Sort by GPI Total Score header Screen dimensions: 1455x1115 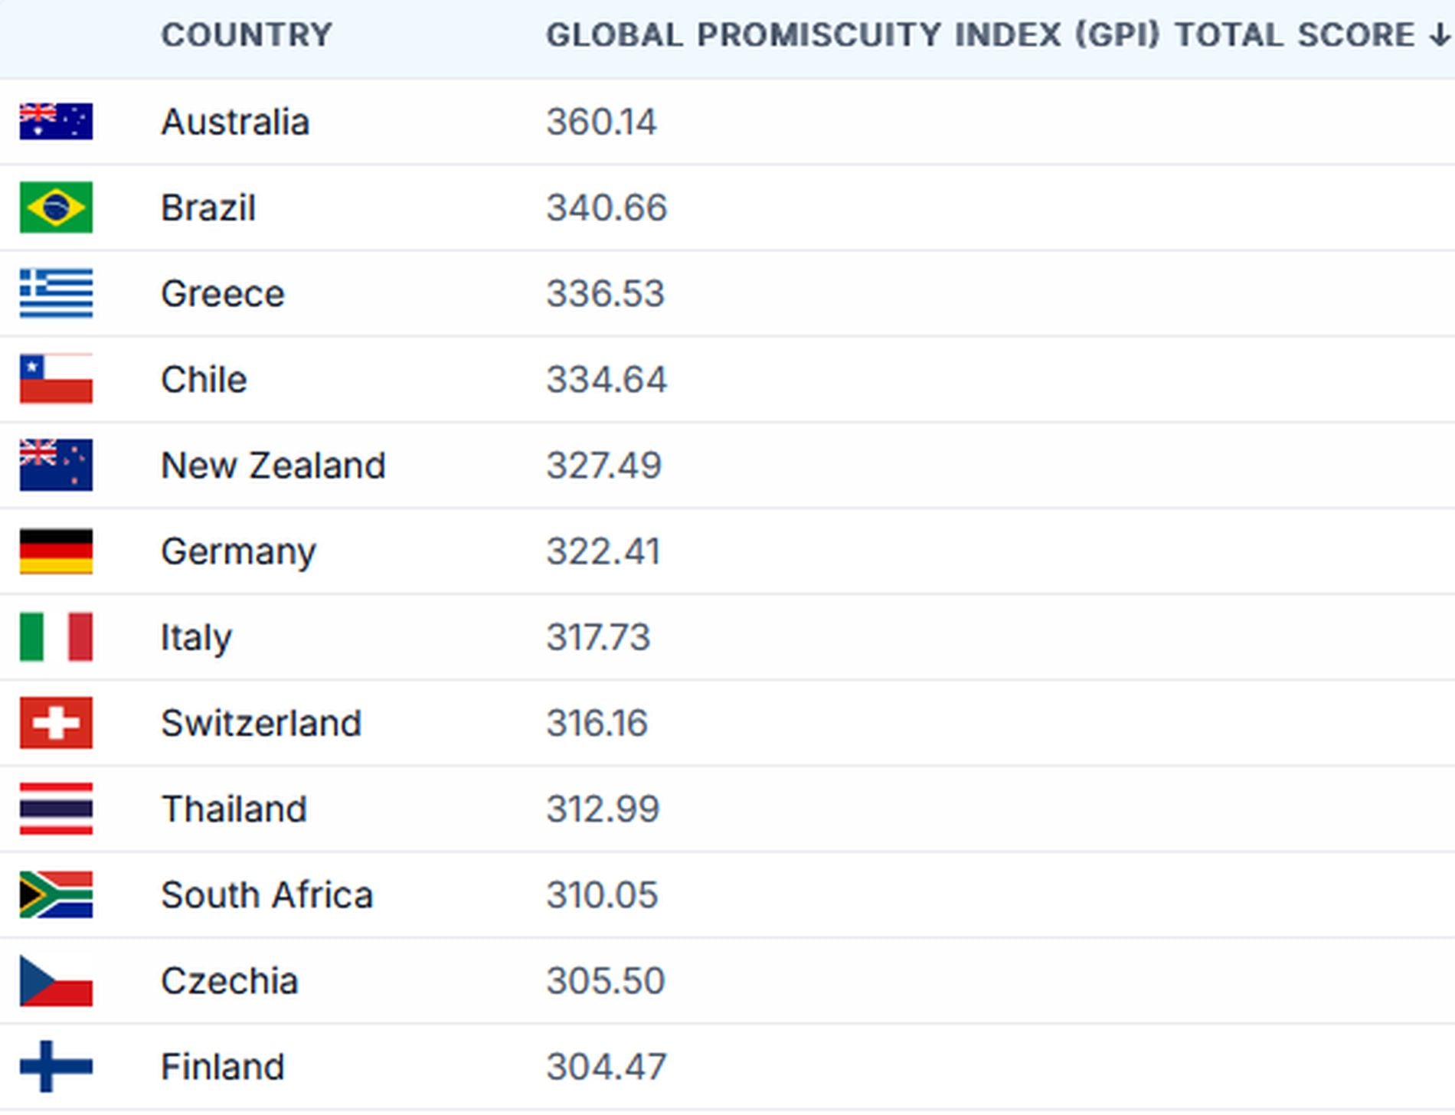[x=980, y=35]
